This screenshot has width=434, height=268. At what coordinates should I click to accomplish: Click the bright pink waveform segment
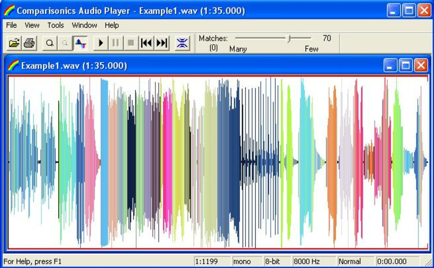(x=167, y=161)
